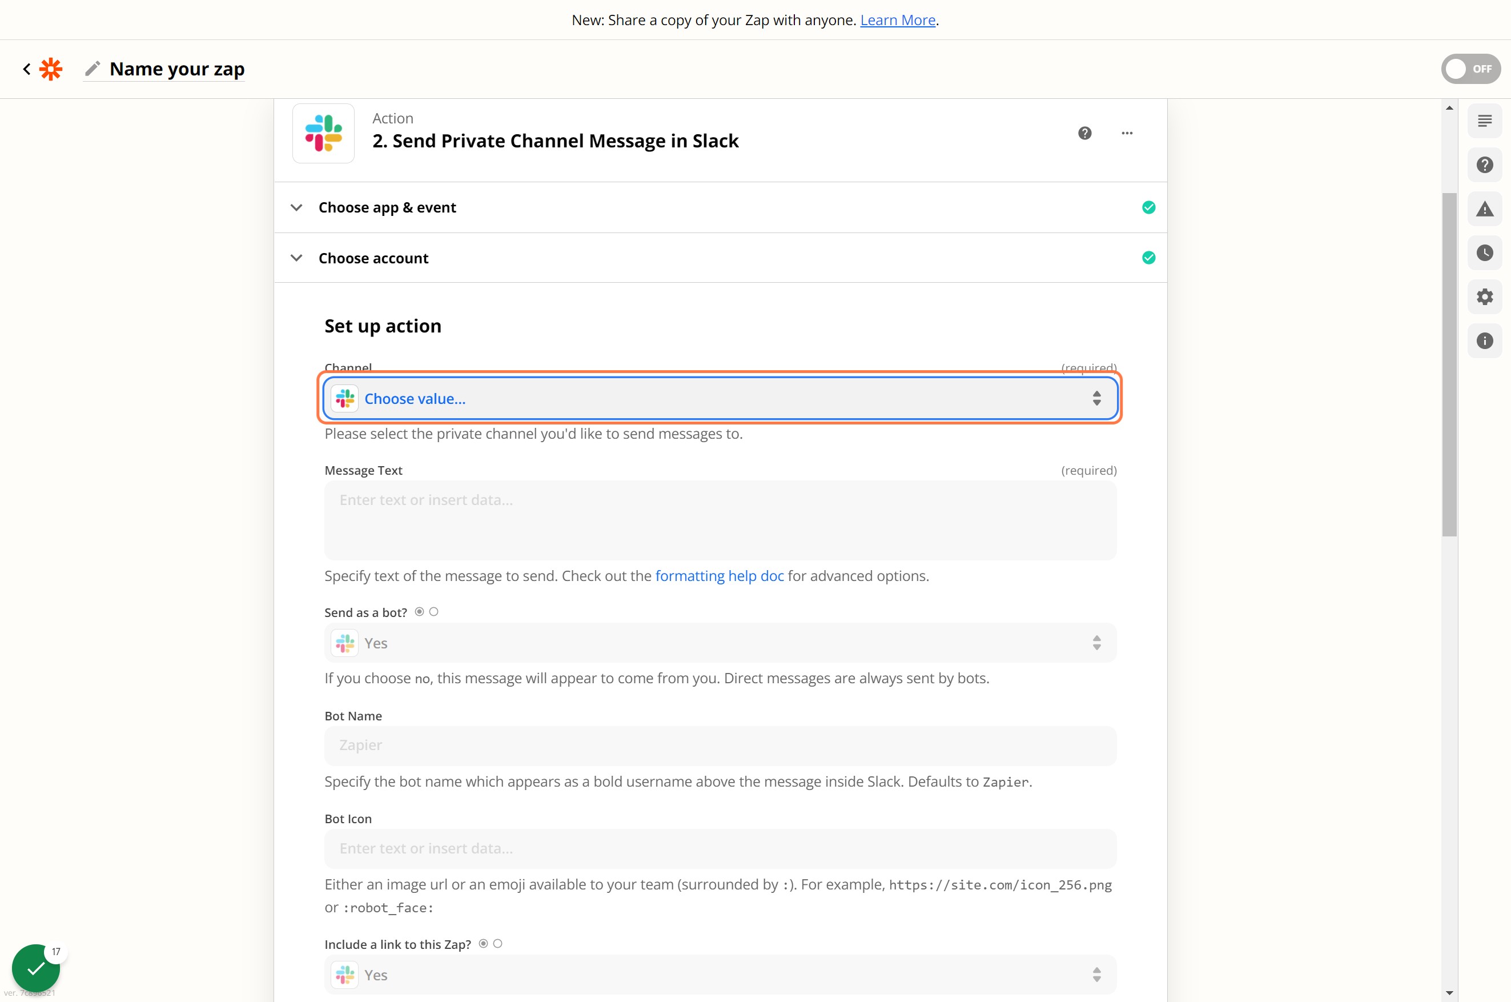This screenshot has height=1002, width=1511.
Task: Click the Bot Name input field
Action: [x=720, y=746]
